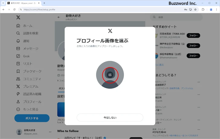Open Chrome profile icon

(211, 10)
